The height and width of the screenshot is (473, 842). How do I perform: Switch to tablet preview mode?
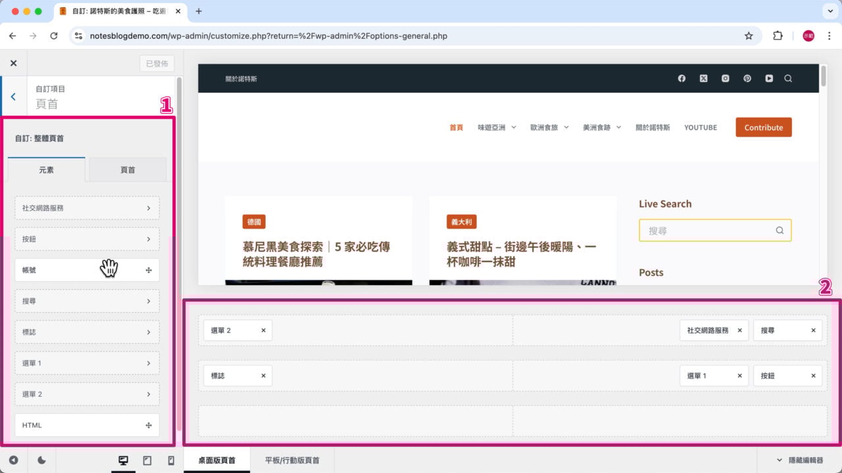click(147, 461)
